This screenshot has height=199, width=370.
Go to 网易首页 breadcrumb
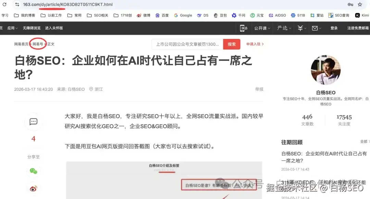[21, 44]
